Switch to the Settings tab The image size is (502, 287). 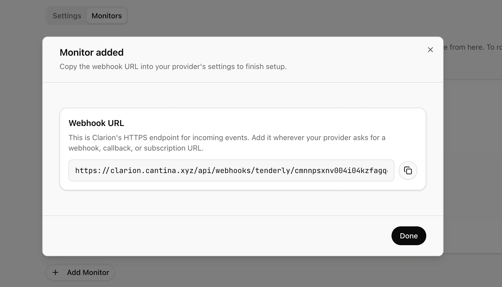click(x=67, y=16)
